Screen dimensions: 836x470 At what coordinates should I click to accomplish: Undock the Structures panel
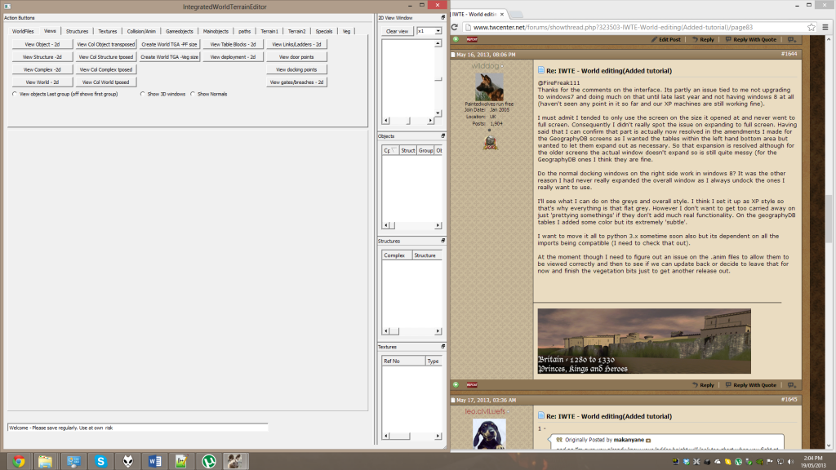tap(443, 242)
